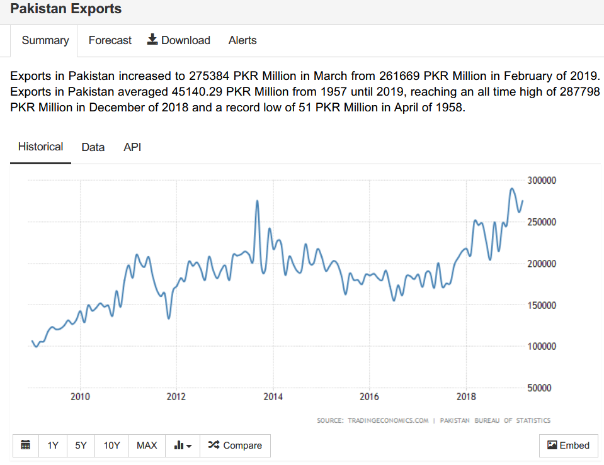This screenshot has height=465, width=604.
Task: Click the 200000 y-axis label
Action: coord(542,264)
